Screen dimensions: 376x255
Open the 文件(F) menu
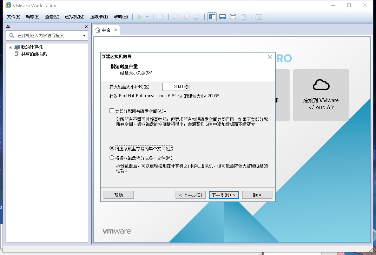pos(13,17)
